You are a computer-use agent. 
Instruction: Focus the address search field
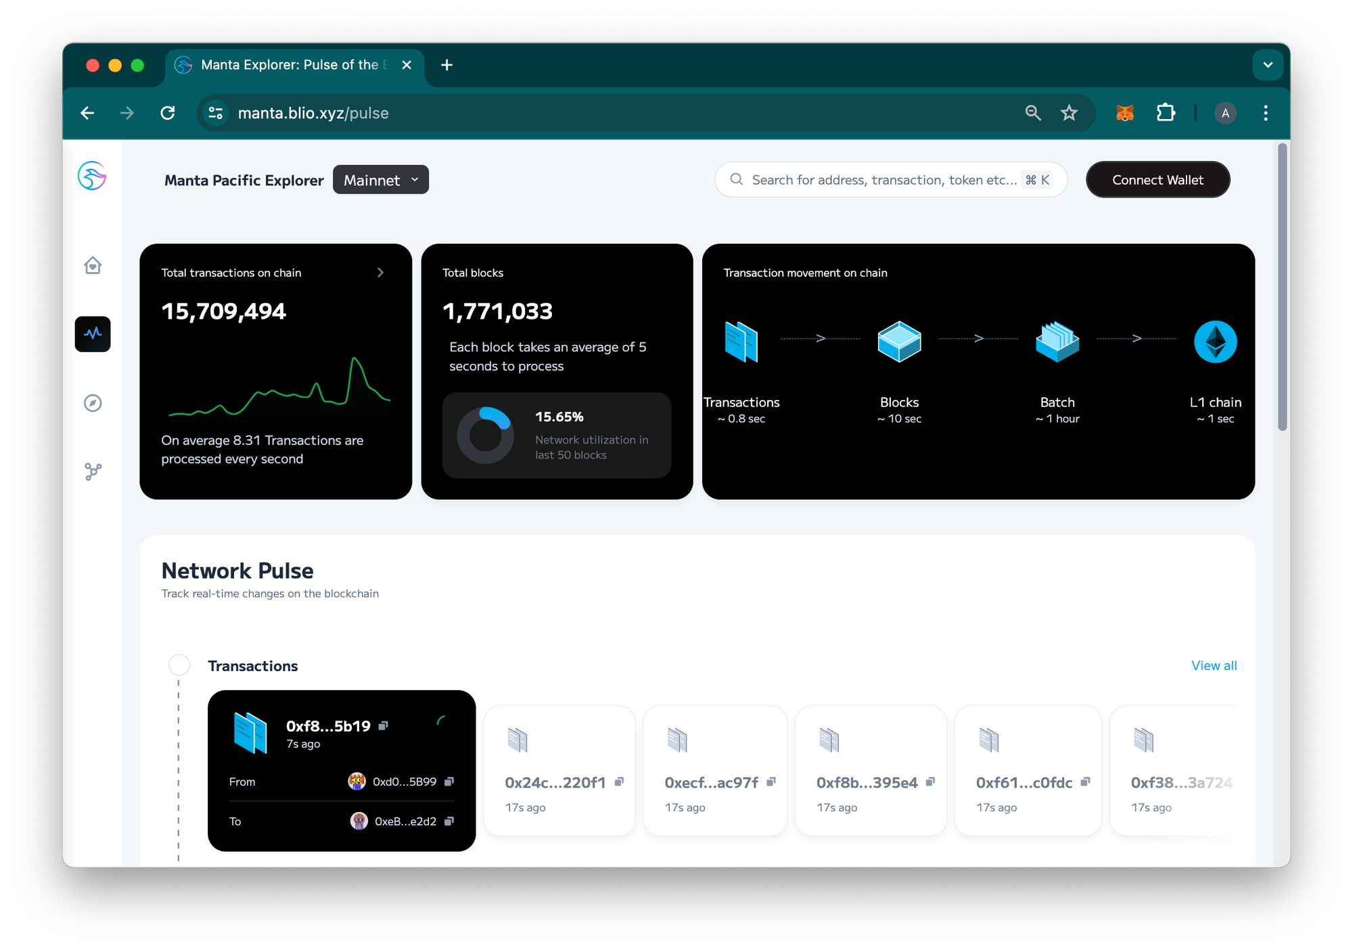(x=884, y=180)
